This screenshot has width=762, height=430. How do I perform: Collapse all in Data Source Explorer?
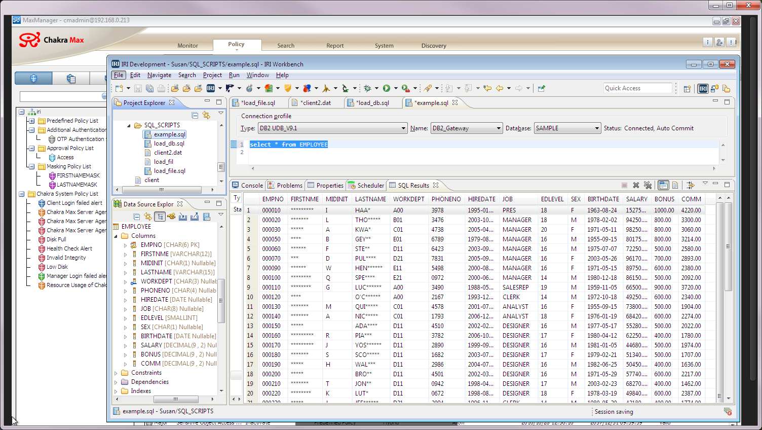tap(137, 217)
